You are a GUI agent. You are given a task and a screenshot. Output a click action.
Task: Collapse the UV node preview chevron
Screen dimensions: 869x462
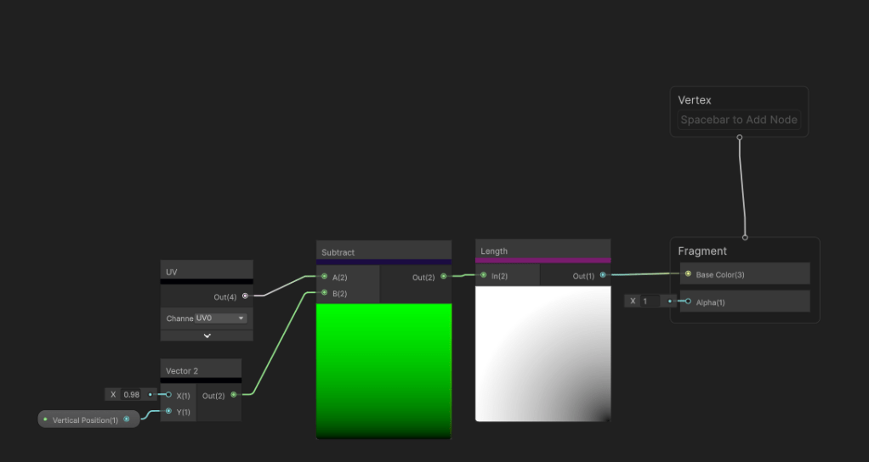click(x=207, y=335)
